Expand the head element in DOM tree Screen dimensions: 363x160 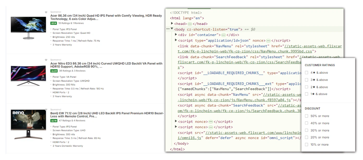click(x=172, y=24)
